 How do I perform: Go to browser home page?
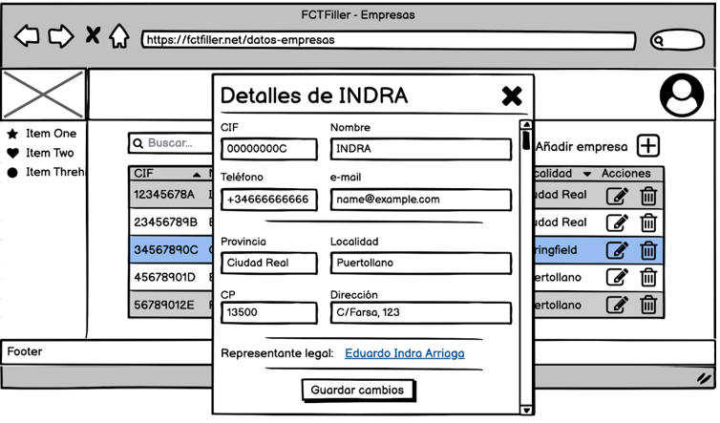pos(119,36)
